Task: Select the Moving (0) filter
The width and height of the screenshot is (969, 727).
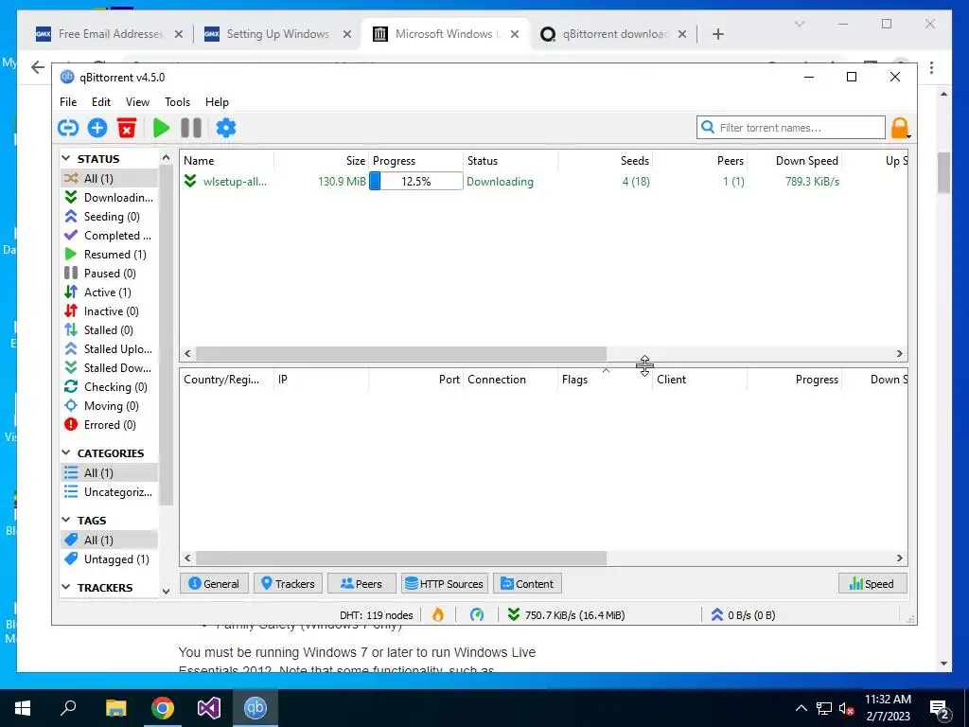Action: coord(110,405)
